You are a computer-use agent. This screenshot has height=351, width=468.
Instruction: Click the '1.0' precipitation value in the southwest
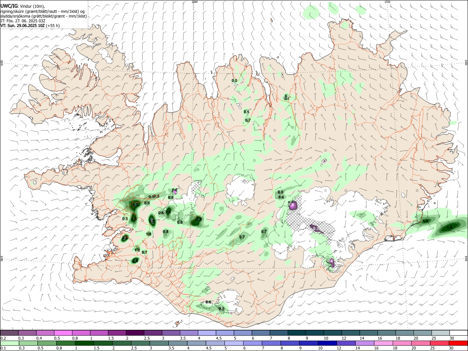click(x=137, y=250)
